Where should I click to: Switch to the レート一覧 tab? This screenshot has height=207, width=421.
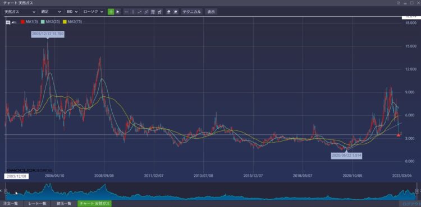click(x=37, y=204)
